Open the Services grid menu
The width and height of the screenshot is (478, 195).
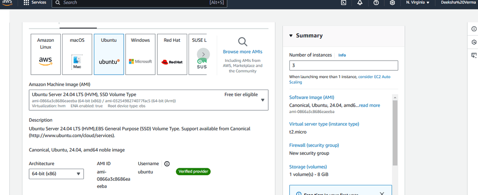coord(35,3)
